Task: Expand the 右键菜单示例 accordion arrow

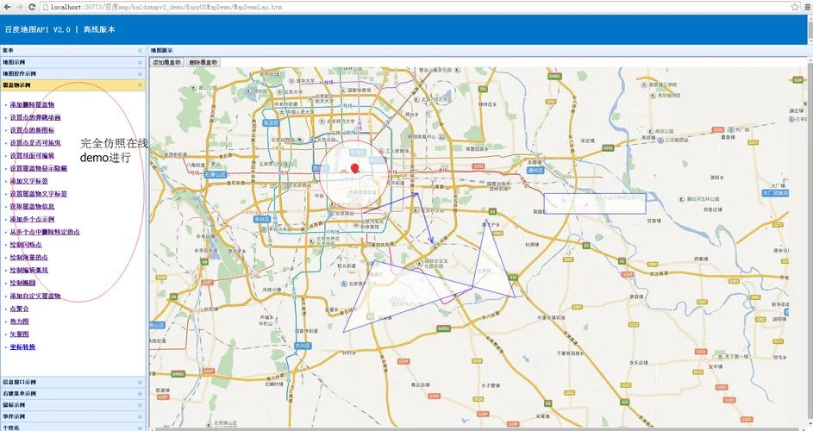Action: [140, 394]
